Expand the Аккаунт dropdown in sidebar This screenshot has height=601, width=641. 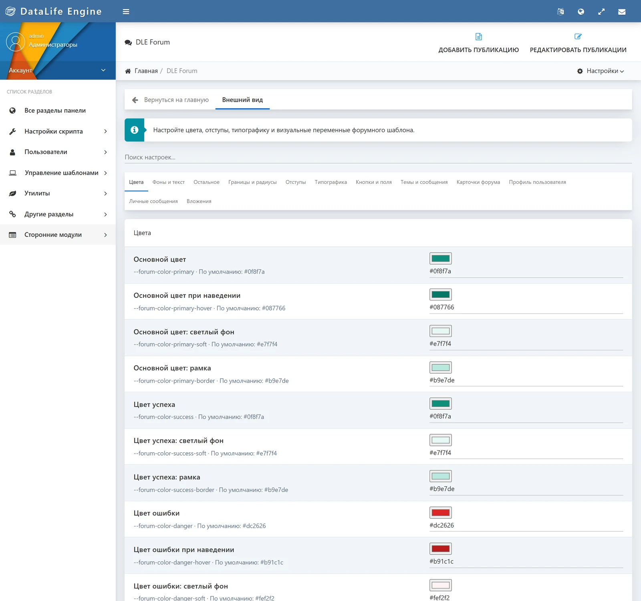coord(58,70)
